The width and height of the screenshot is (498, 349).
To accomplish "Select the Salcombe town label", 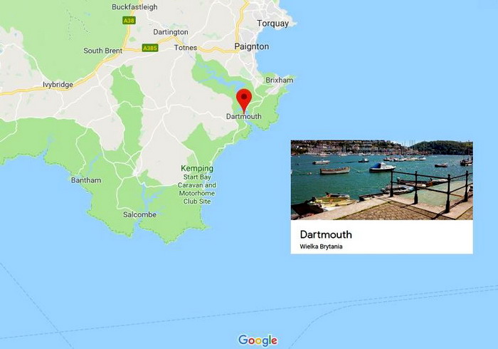I will click(139, 214).
